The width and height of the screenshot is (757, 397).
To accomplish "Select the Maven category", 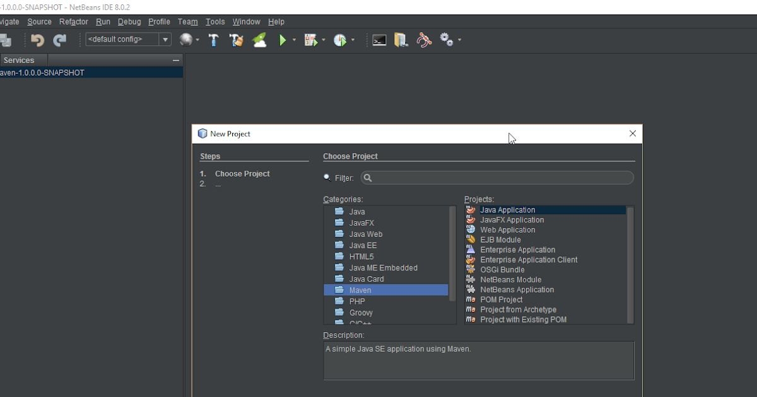I will pyautogui.click(x=386, y=291).
